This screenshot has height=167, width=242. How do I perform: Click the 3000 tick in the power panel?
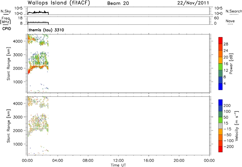(x=18, y=55)
